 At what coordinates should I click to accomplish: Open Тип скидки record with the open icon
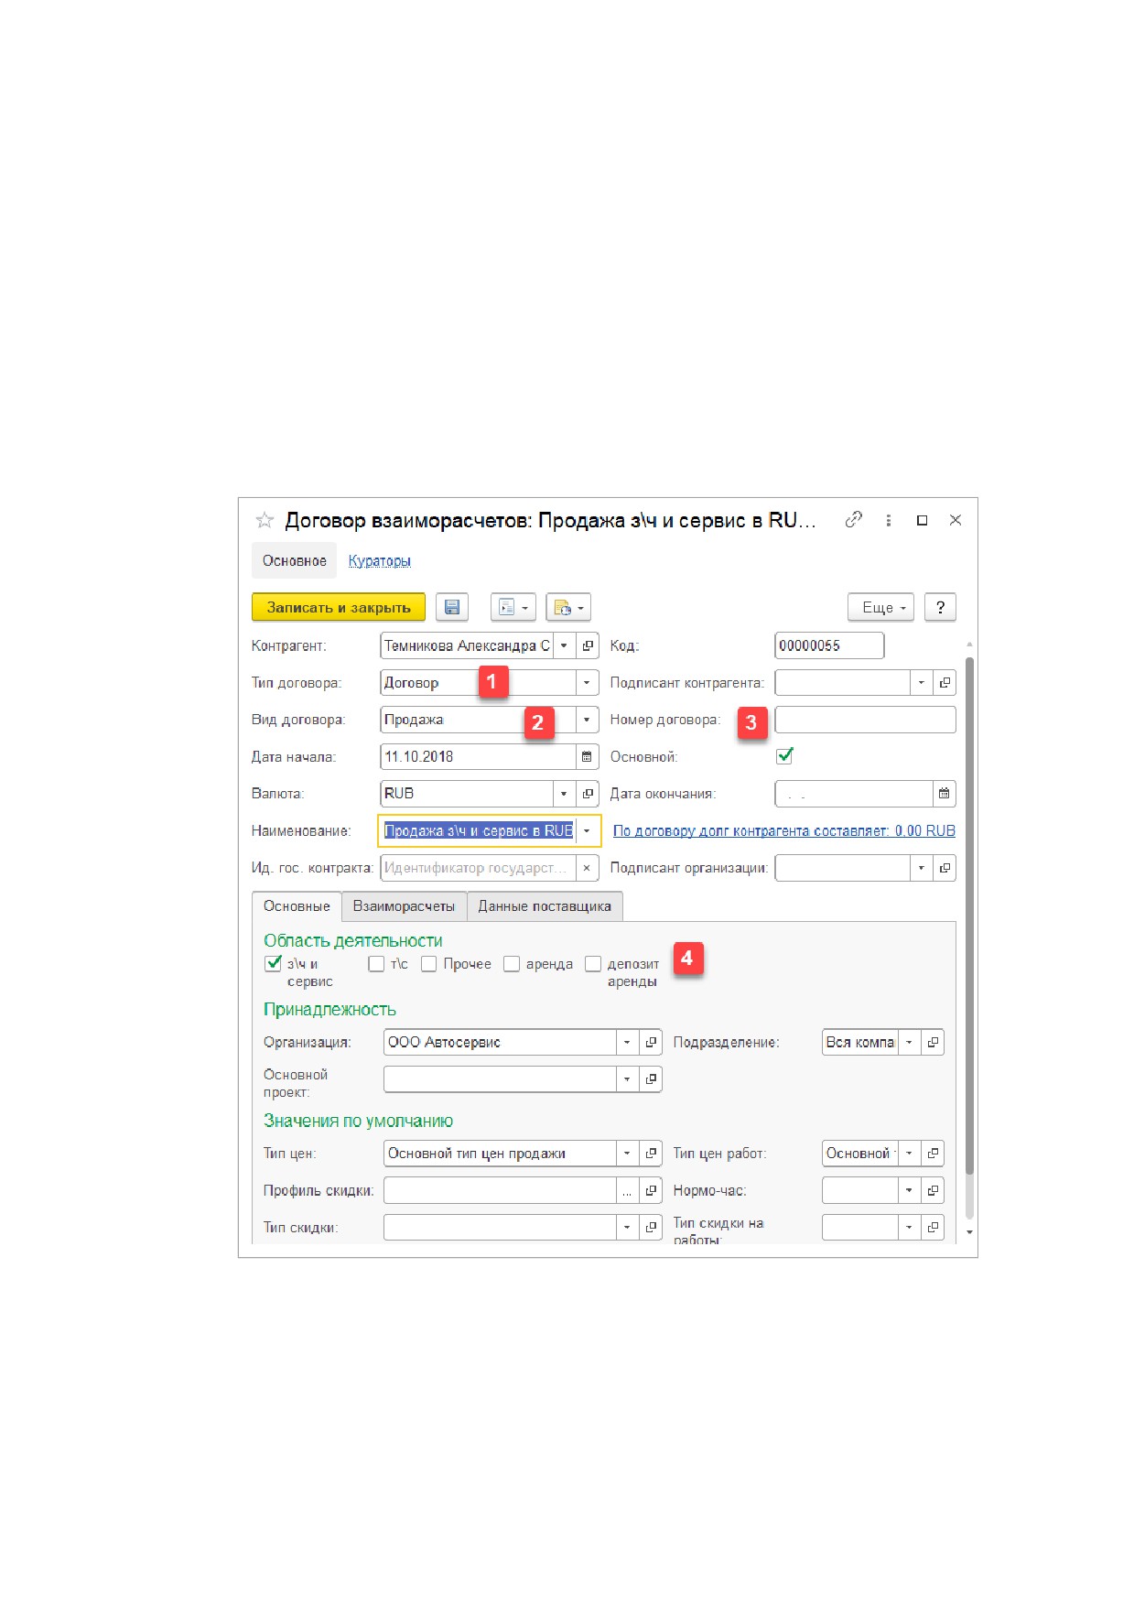coord(651,1228)
